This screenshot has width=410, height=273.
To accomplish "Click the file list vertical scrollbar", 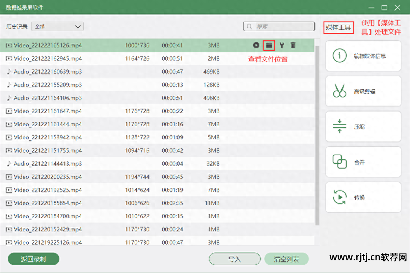I will pos(317,135).
